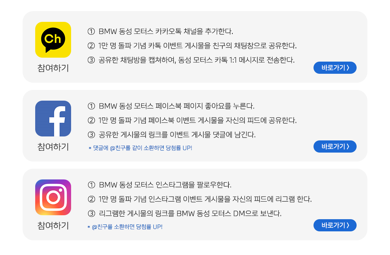390x255 pixels.
Task: Open 바로가기 button in Facebook card
Action: [335, 146]
